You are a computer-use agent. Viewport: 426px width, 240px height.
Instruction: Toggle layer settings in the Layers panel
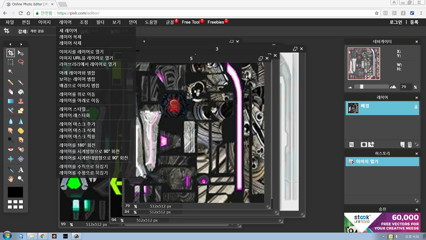pos(352,145)
